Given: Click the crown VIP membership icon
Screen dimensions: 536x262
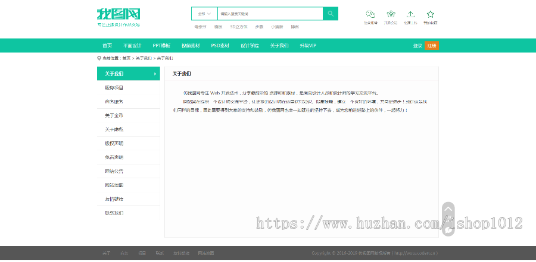Looking at the screenshot, I should click(x=391, y=14).
